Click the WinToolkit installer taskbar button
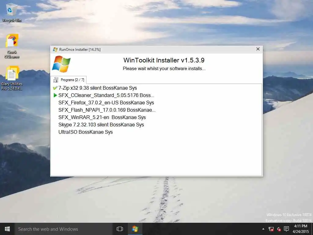This screenshot has width=313, height=235. pos(135,229)
